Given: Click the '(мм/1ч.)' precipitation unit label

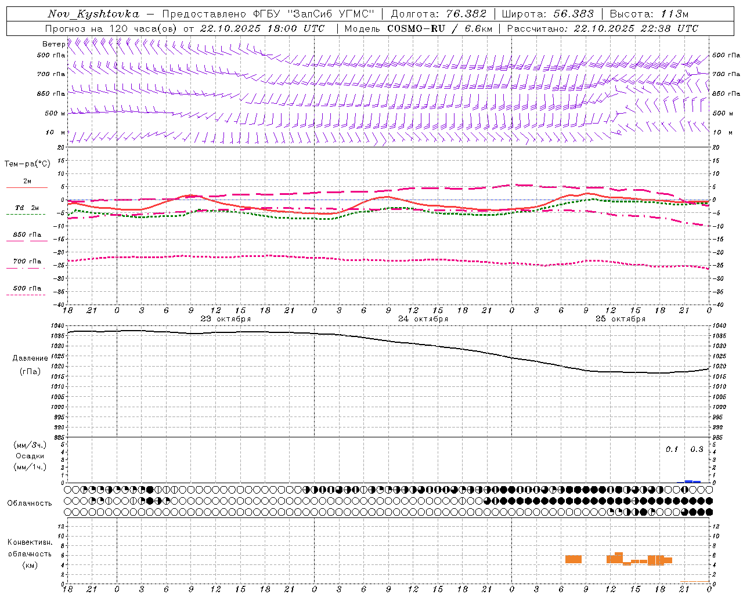Looking at the screenshot, I should click(30, 467).
